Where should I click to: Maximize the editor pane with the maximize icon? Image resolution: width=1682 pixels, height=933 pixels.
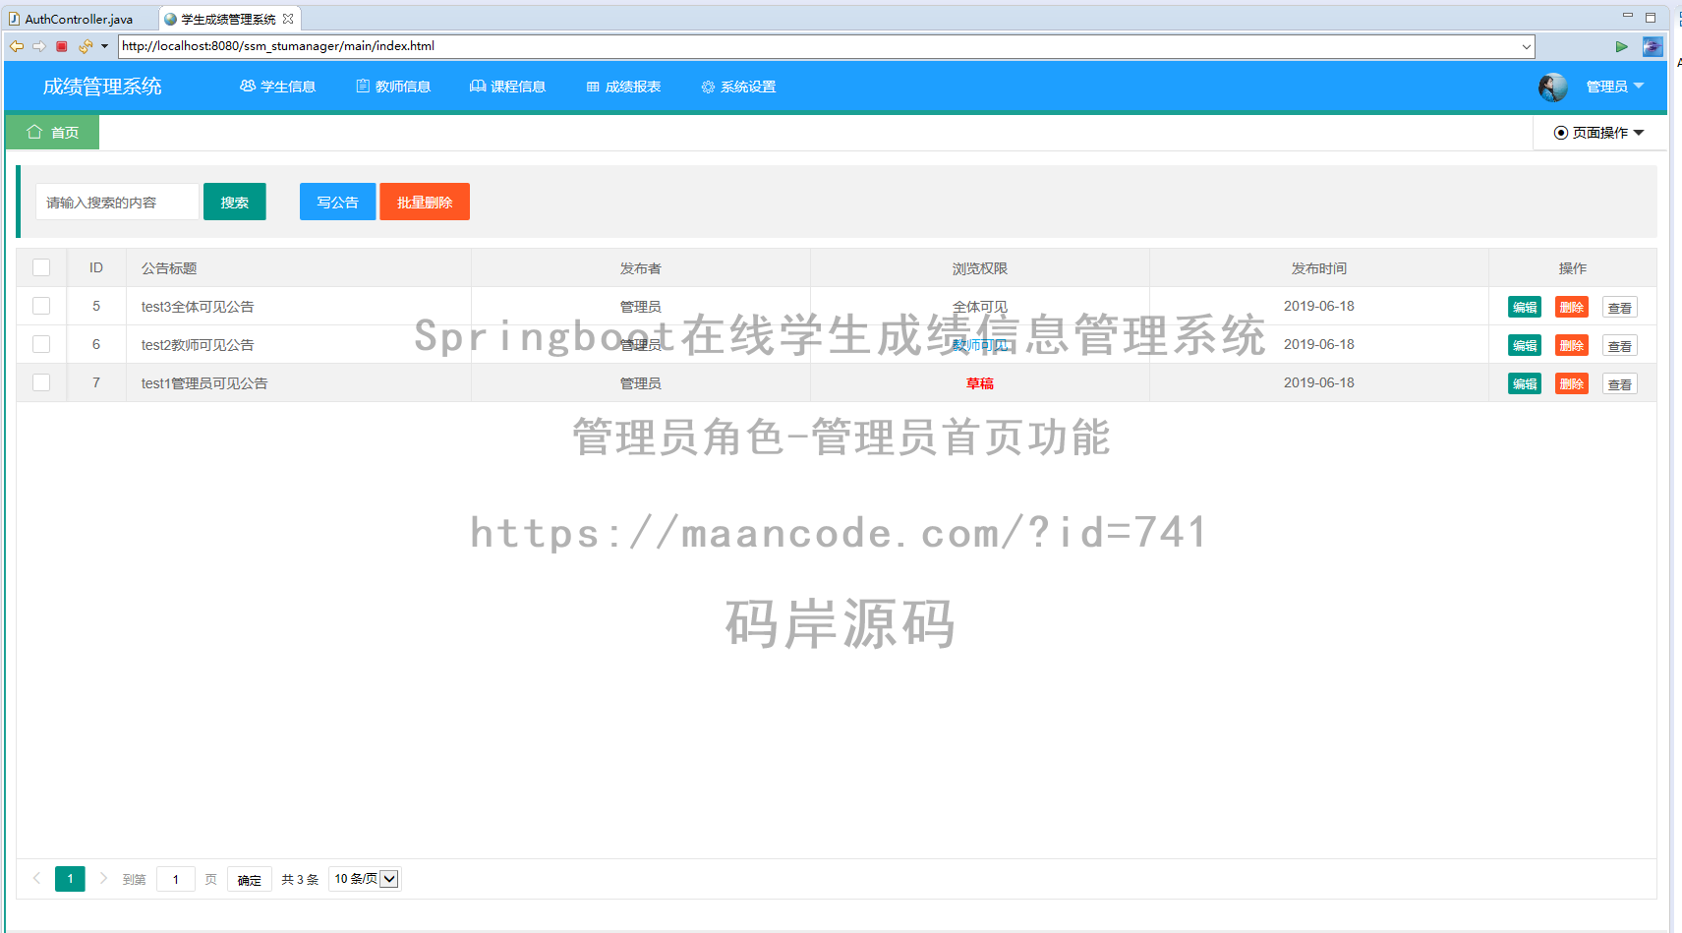(1651, 17)
